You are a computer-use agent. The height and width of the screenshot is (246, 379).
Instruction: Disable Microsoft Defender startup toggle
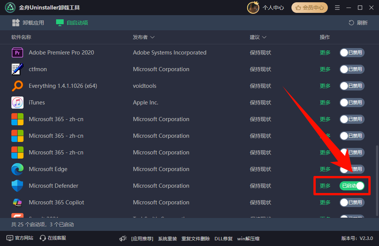click(x=352, y=186)
